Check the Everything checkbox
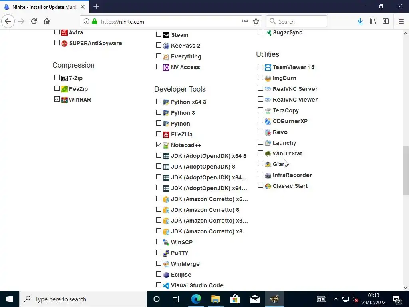Viewport: 409px width, 307px height. (159, 56)
